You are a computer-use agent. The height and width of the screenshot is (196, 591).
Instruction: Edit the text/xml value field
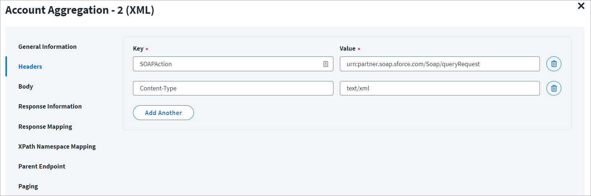click(439, 88)
